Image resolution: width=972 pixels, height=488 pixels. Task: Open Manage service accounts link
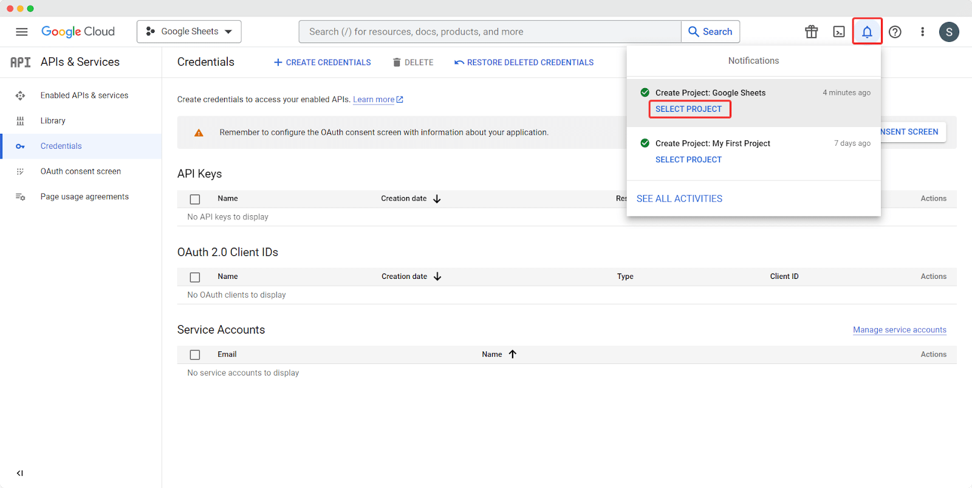[900, 330]
